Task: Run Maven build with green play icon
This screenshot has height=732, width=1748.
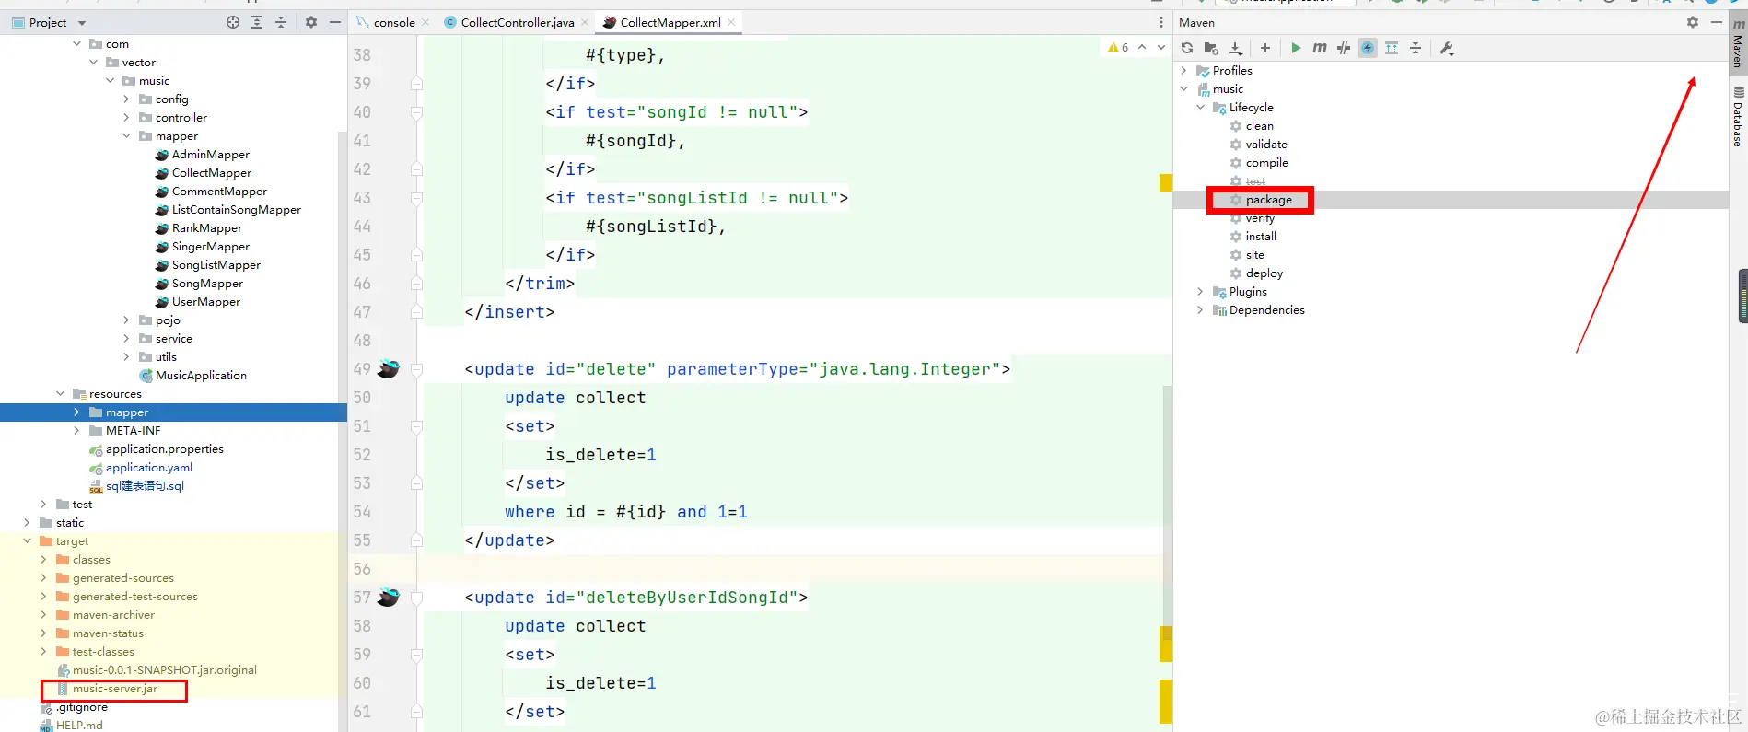Action: click(1296, 48)
